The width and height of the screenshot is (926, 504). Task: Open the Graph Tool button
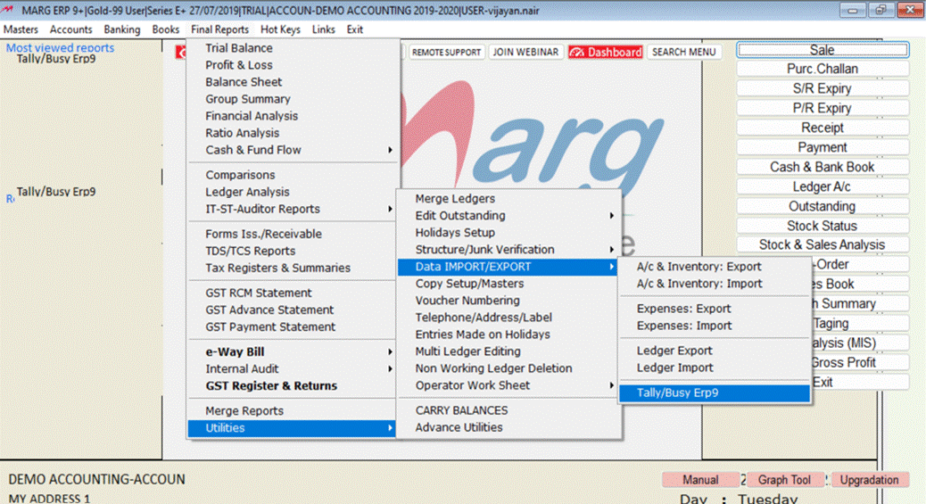point(784,480)
